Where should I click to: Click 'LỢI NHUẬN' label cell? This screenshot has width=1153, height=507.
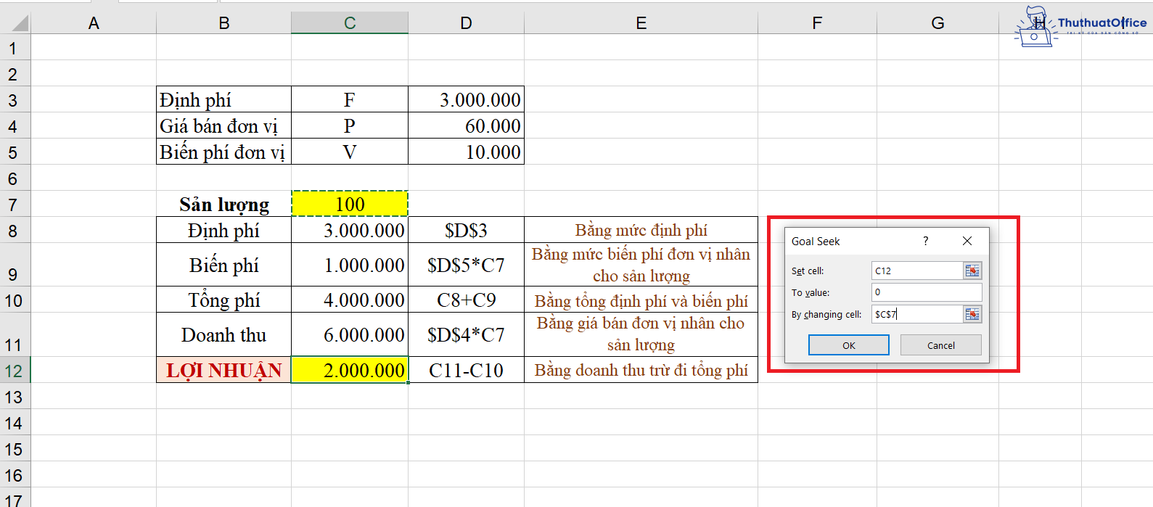[224, 370]
